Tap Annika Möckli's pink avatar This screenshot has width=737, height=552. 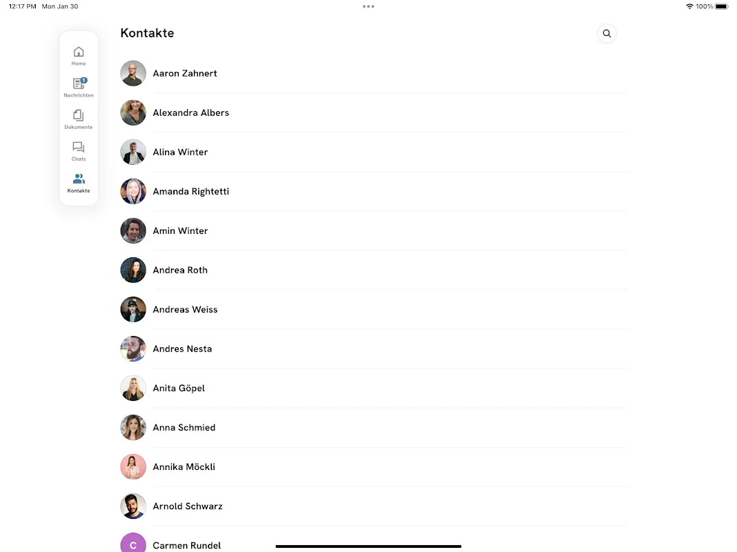(x=133, y=467)
